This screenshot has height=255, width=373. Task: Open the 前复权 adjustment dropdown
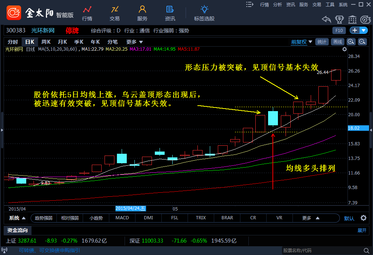[301, 42]
